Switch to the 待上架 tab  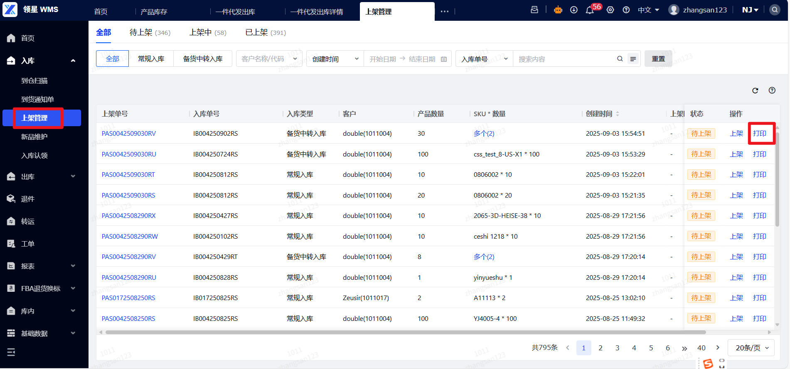[x=150, y=32]
